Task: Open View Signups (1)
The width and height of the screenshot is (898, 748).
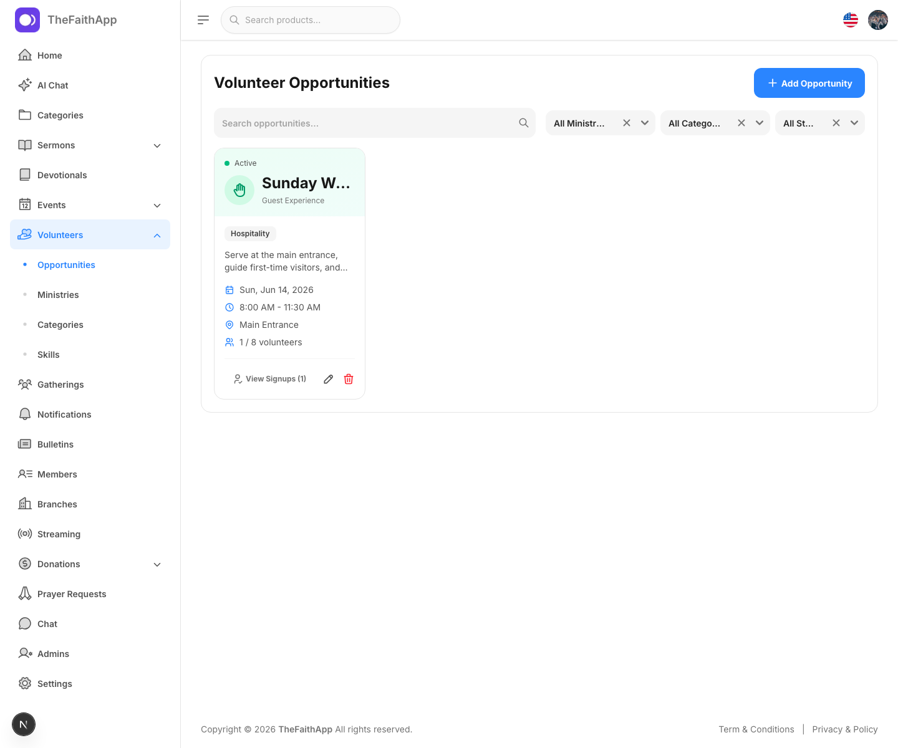Action: 270,379
